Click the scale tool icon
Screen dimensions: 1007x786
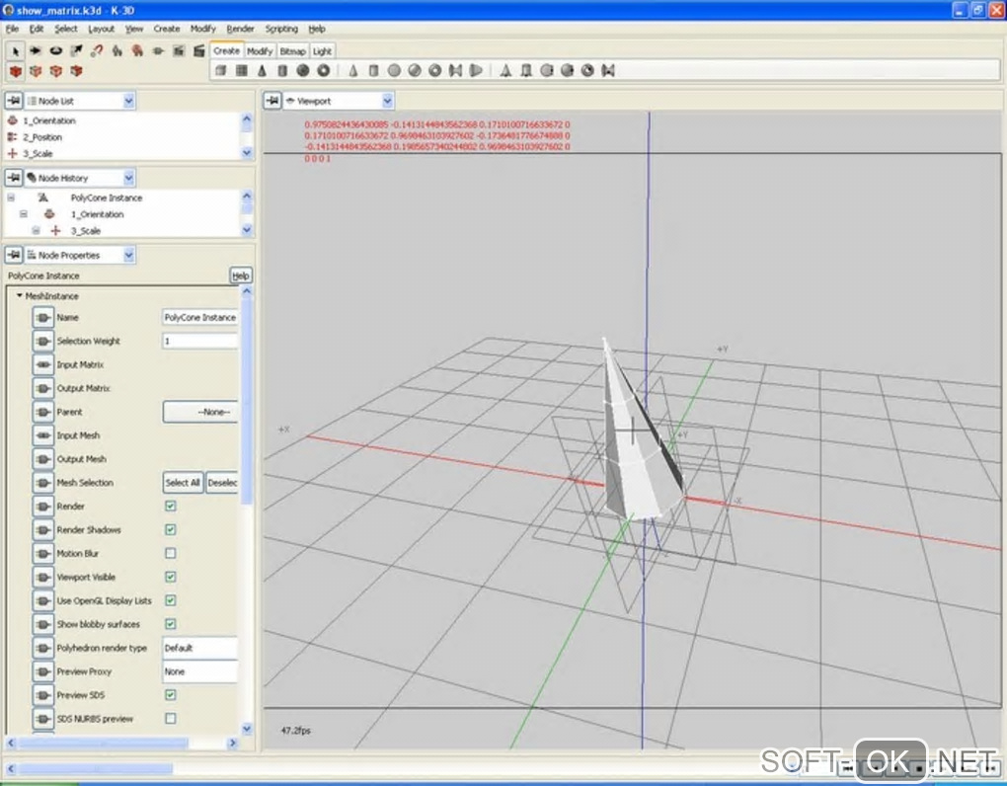(76, 50)
